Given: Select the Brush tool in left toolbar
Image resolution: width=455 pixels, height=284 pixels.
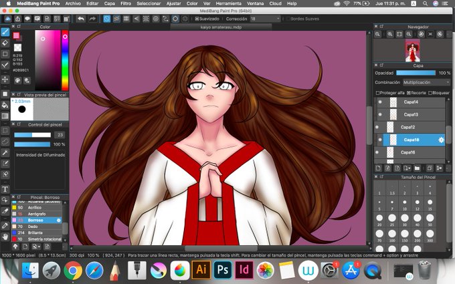Looking at the screenshot, I should coord(5,32).
